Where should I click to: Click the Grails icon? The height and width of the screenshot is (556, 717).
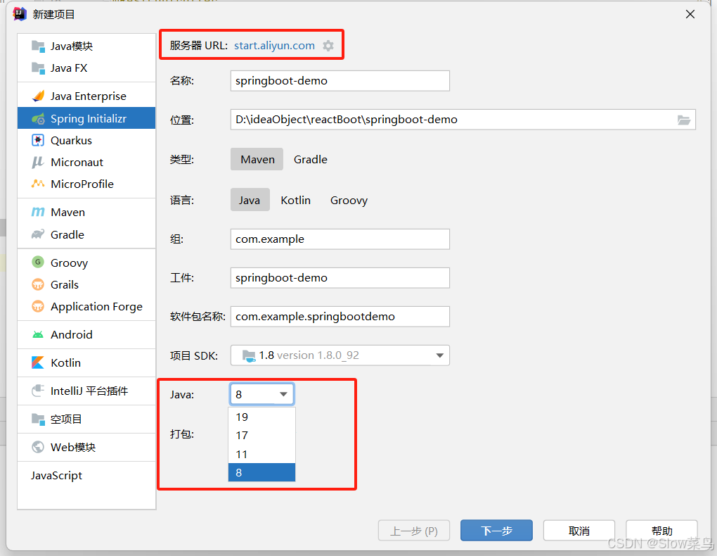click(38, 284)
